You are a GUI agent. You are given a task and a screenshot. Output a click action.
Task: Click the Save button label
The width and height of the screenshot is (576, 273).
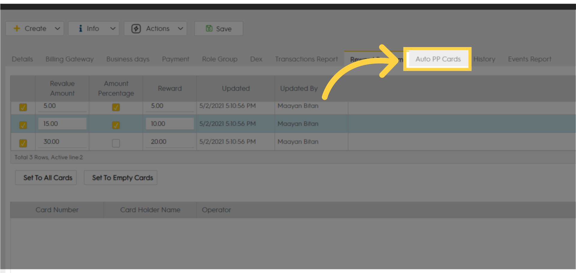pyautogui.click(x=224, y=29)
